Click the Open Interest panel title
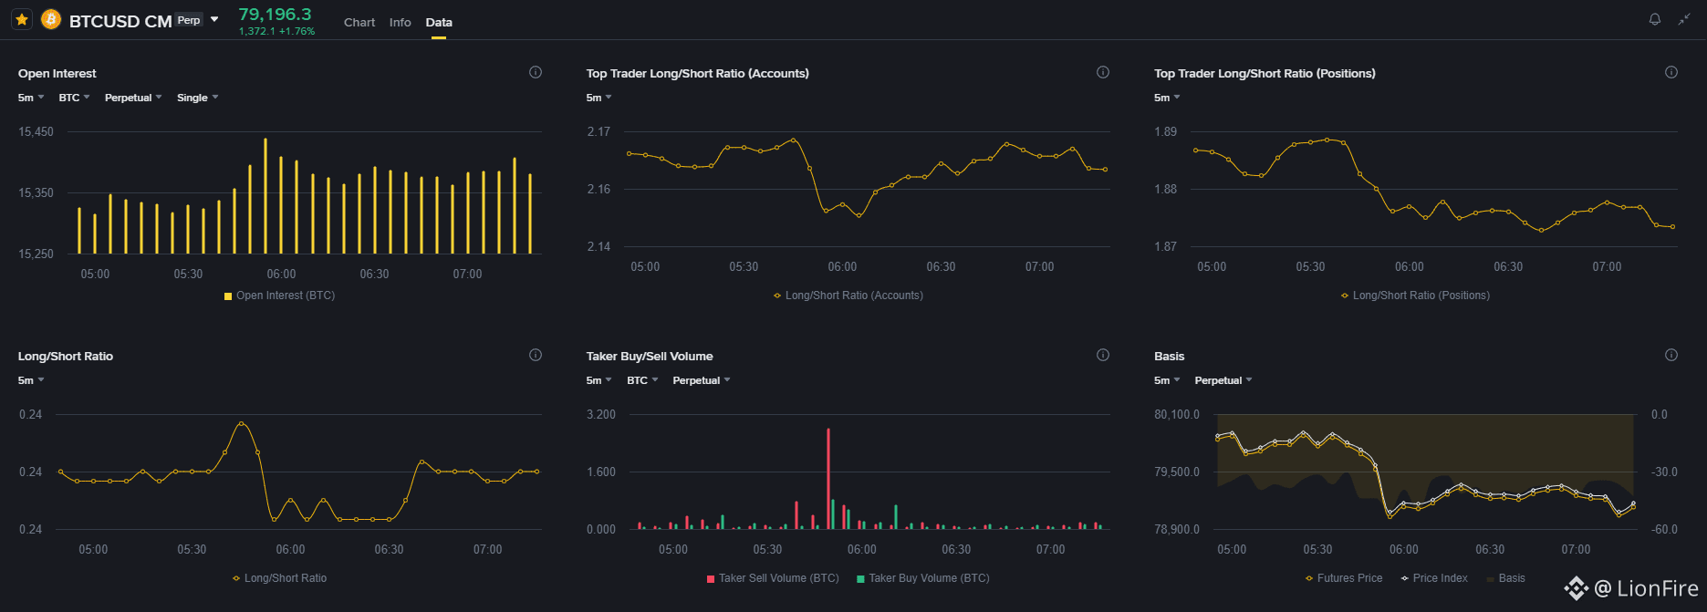 tap(57, 73)
